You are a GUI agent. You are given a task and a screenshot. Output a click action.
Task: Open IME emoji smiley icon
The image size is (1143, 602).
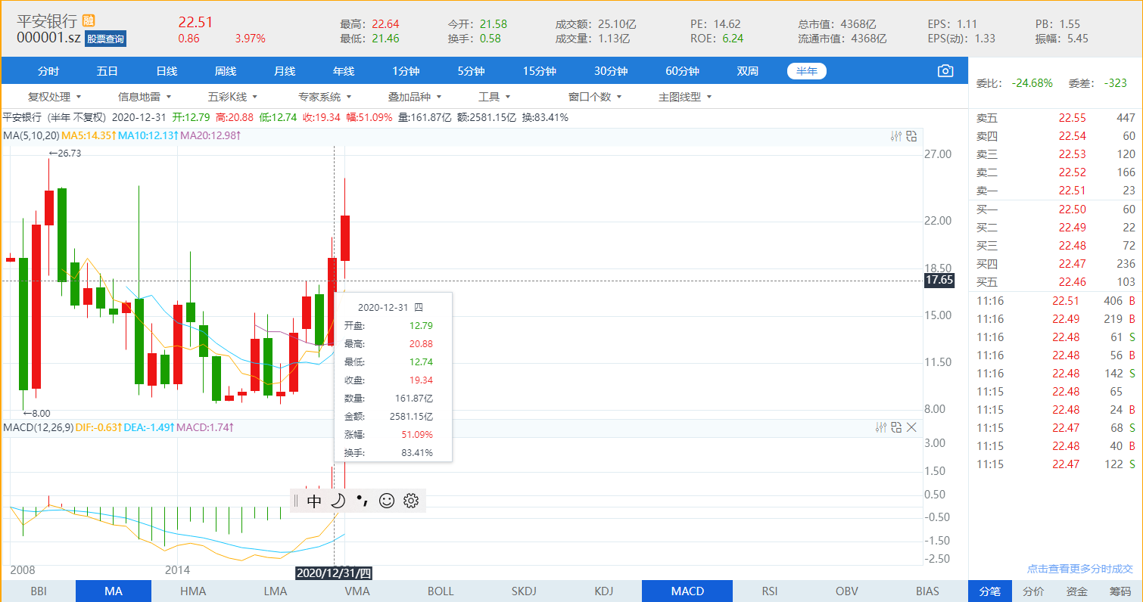(387, 501)
